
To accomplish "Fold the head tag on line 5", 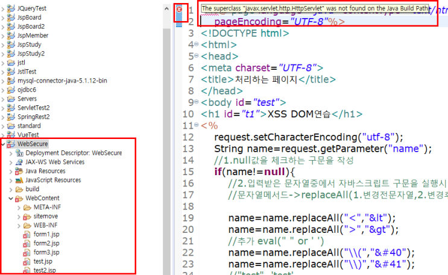I will 197,55.
